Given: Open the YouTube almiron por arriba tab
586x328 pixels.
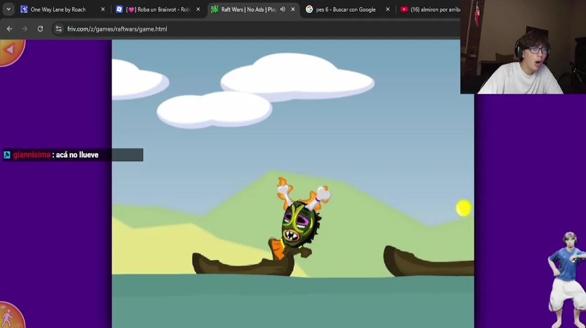Looking at the screenshot, I should point(429,9).
